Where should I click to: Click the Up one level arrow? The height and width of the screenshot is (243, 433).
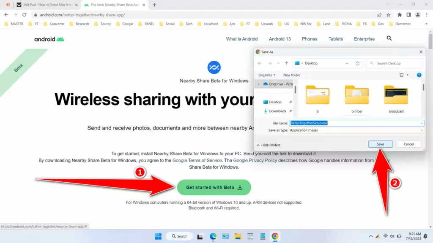click(287, 63)
